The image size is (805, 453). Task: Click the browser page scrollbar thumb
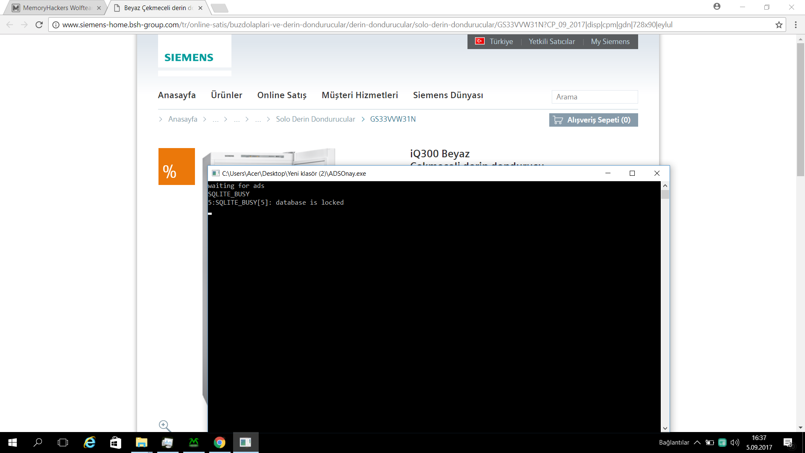pyautogui.click(x=800, y=109)
